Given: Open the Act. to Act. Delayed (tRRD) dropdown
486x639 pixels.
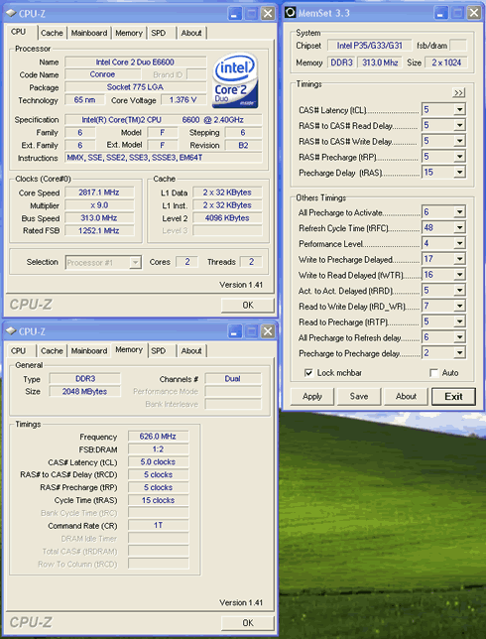Looking at the screenshot, I should (x=459, y=291).
